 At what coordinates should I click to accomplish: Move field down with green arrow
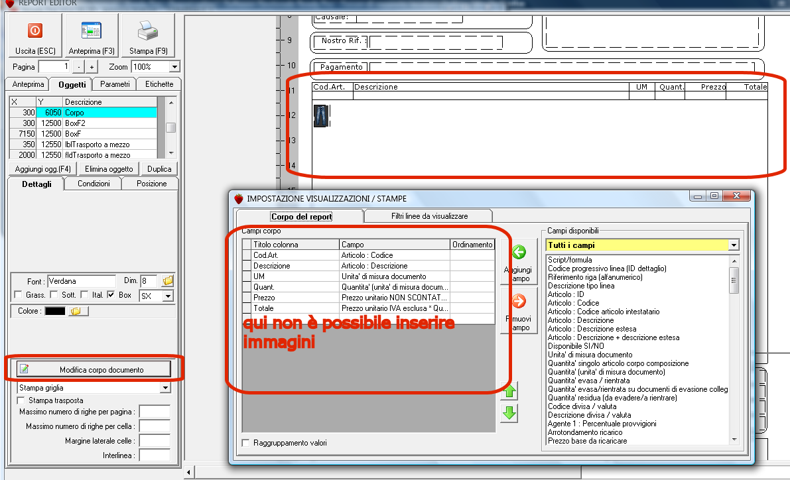(509, 413)
